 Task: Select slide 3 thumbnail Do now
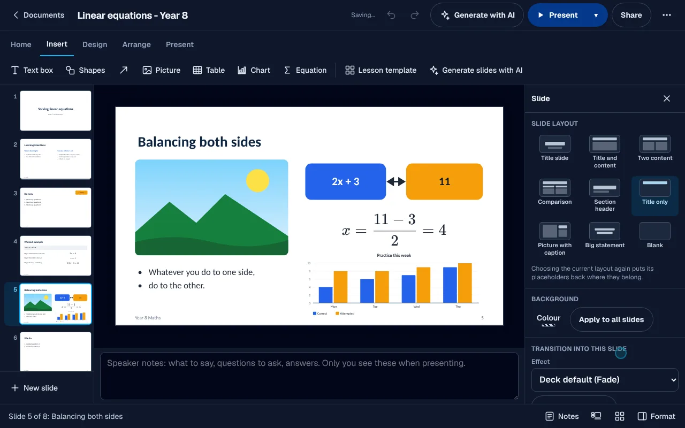(x=56, y=208)
